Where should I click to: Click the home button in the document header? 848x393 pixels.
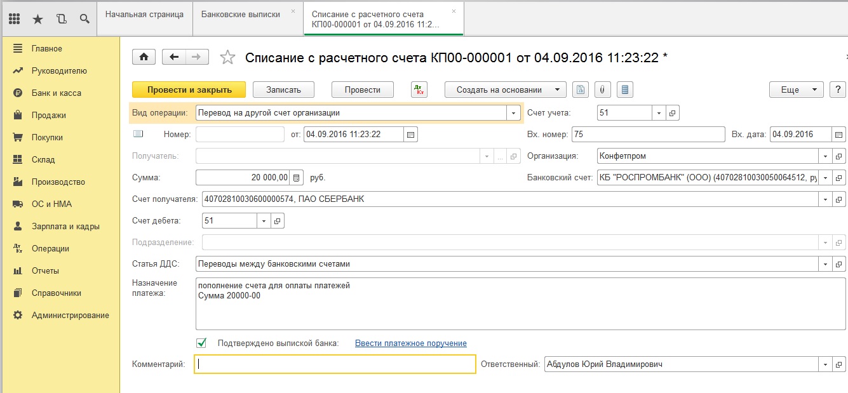[x=144, y=57]
